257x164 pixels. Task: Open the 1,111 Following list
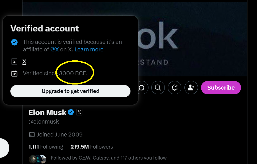click(x=46, y=147)
